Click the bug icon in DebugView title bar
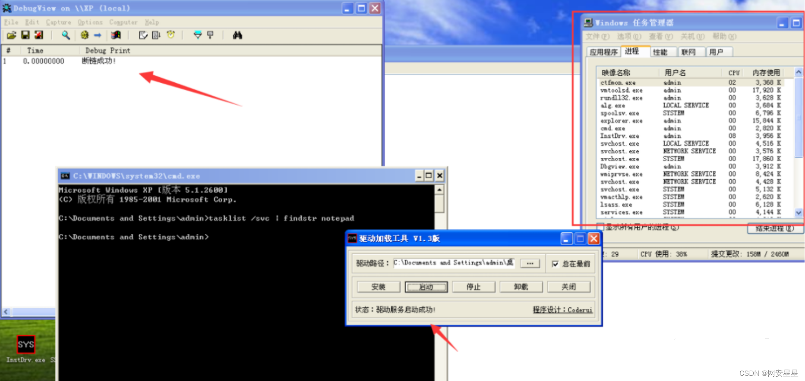Viewport: 805px width, 381px height. (6, 8)
